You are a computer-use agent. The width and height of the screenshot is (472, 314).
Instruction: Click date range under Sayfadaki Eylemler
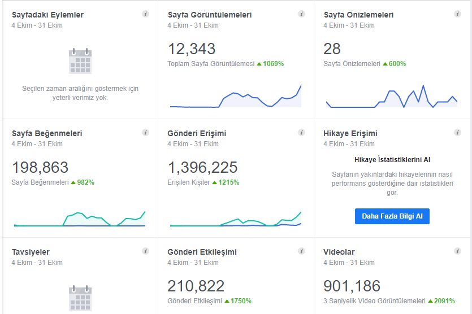37,25
